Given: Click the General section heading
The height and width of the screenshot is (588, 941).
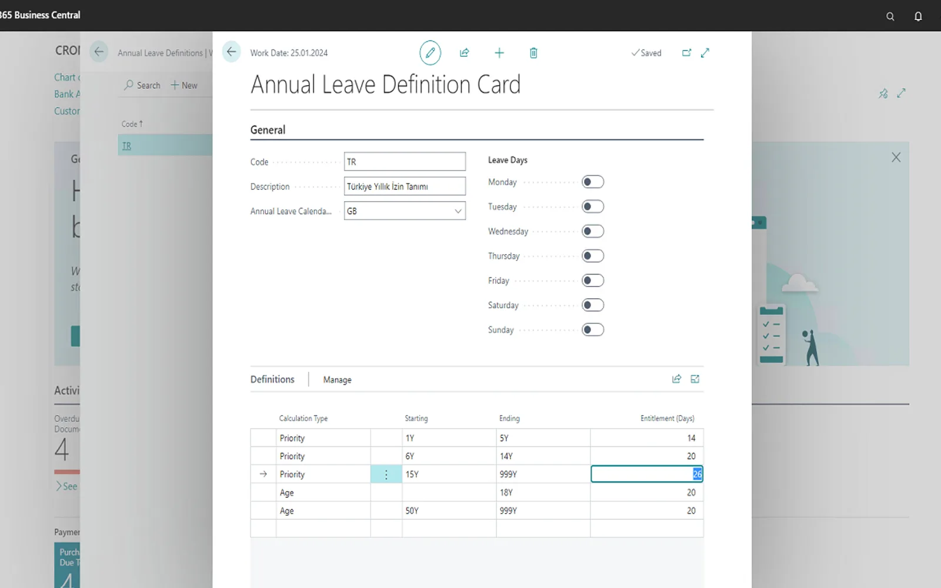Looking at the screenshot, I should tap(268, 130).
